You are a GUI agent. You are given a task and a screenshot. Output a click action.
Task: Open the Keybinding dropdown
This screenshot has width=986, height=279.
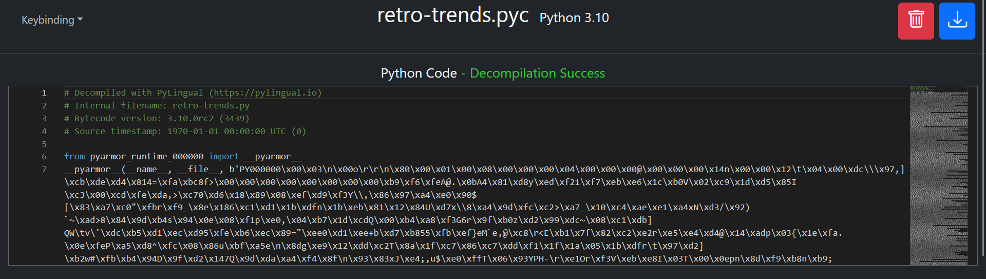[52, 20]
